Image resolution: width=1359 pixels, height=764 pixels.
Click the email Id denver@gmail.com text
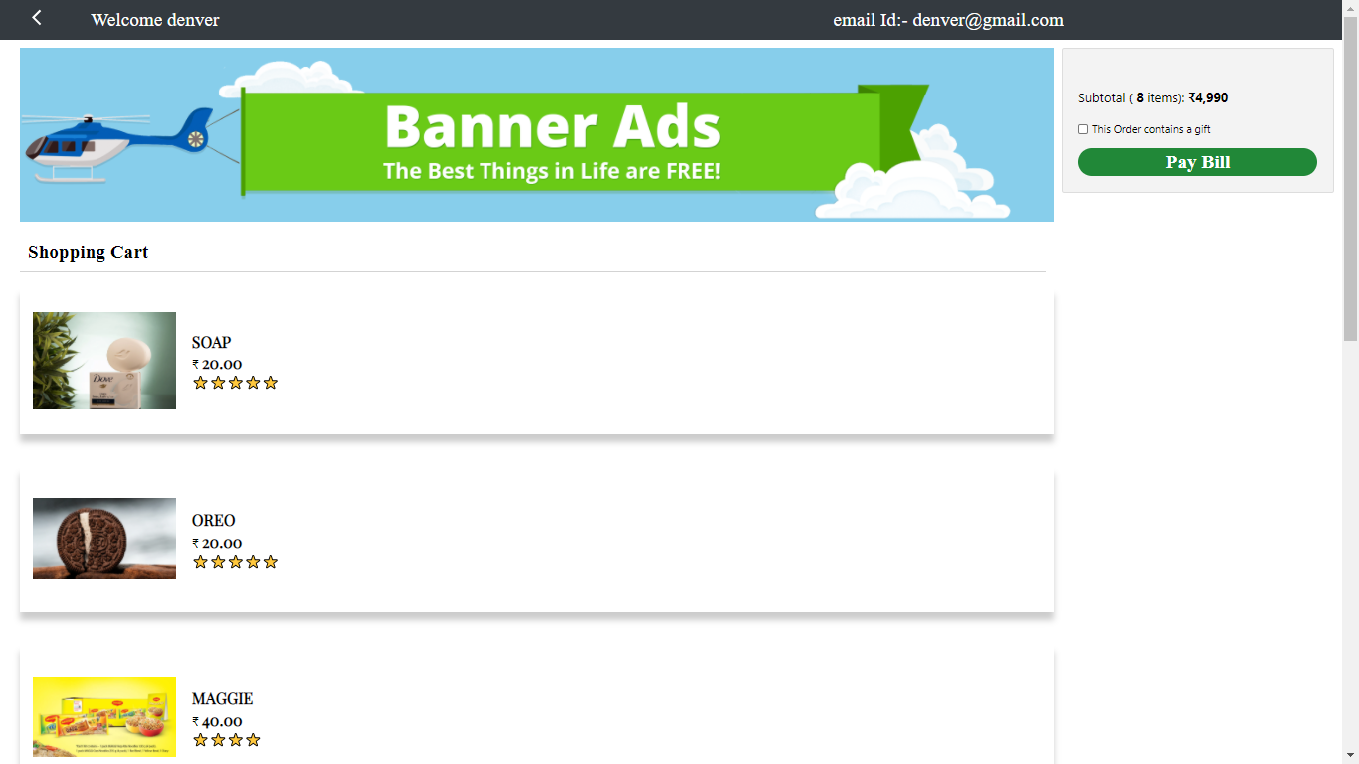(948, 20)
